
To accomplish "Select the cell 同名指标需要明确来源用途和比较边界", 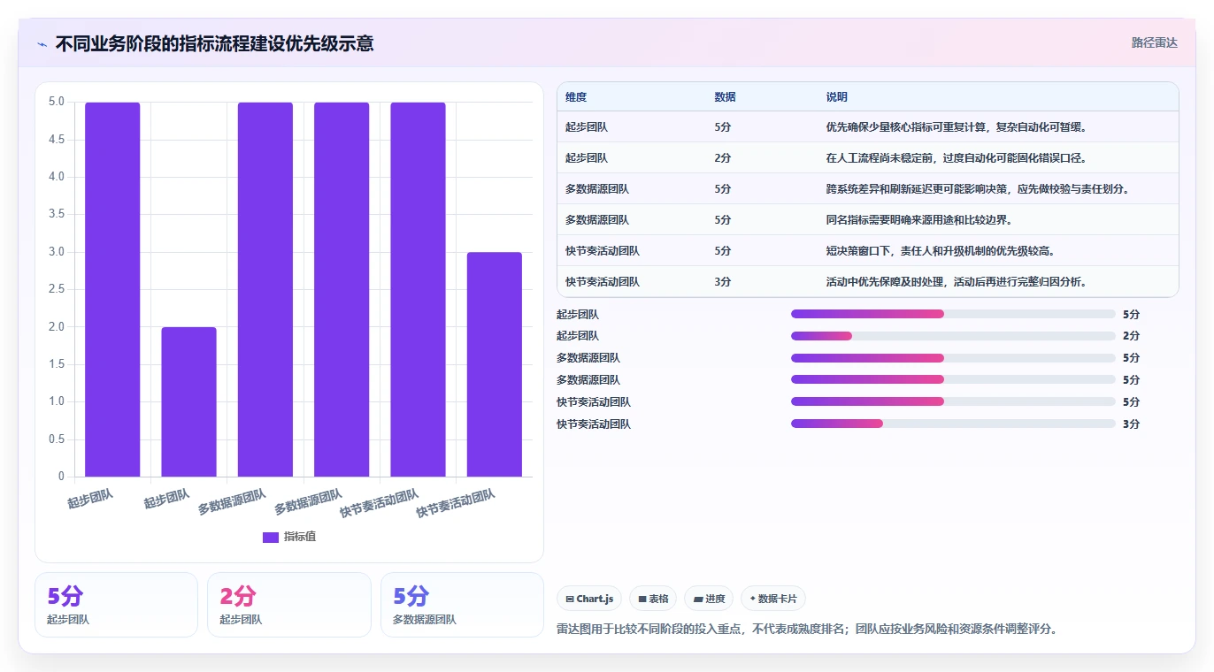I will click(x=922, y=220).
